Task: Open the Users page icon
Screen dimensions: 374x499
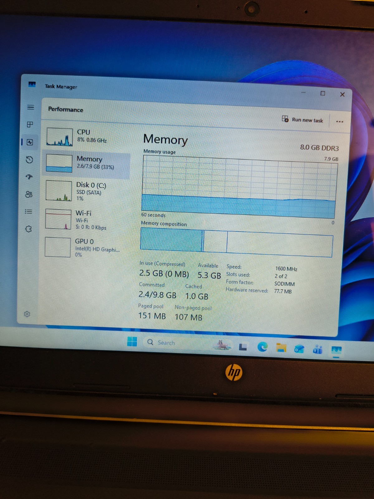Action: point(29,195)
